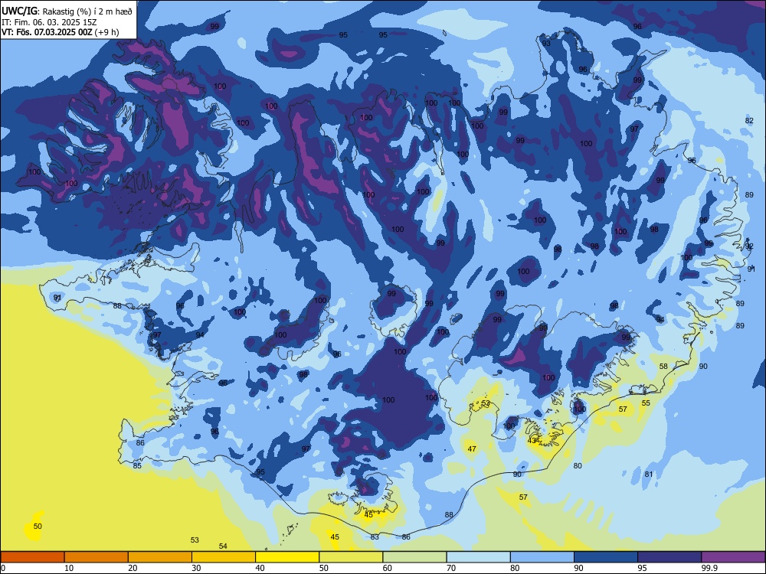Click the map value '93' in the northeast
Viewport: 766px width, 574px height.
tap(546, 43)
